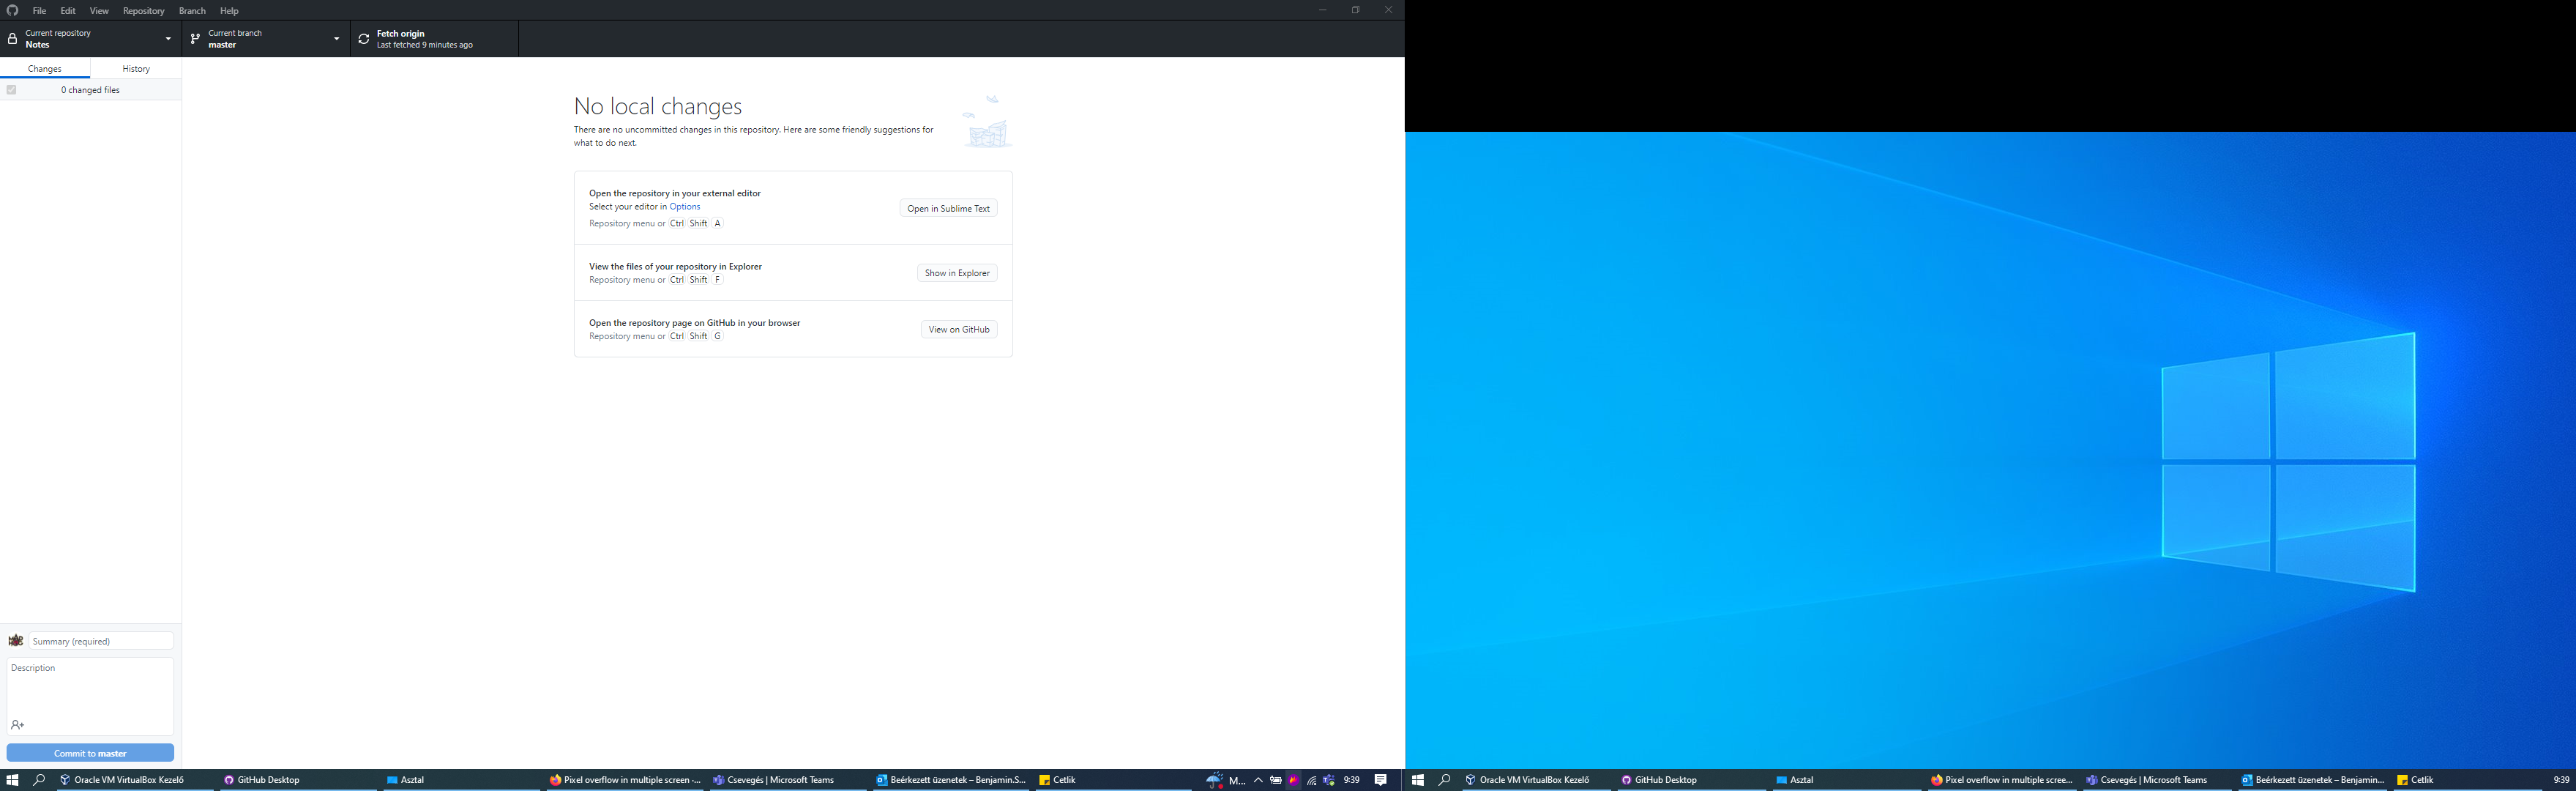2576x791 pixels.
Task: Click the Add Co-Authors person icon
Action: [17, 725]
